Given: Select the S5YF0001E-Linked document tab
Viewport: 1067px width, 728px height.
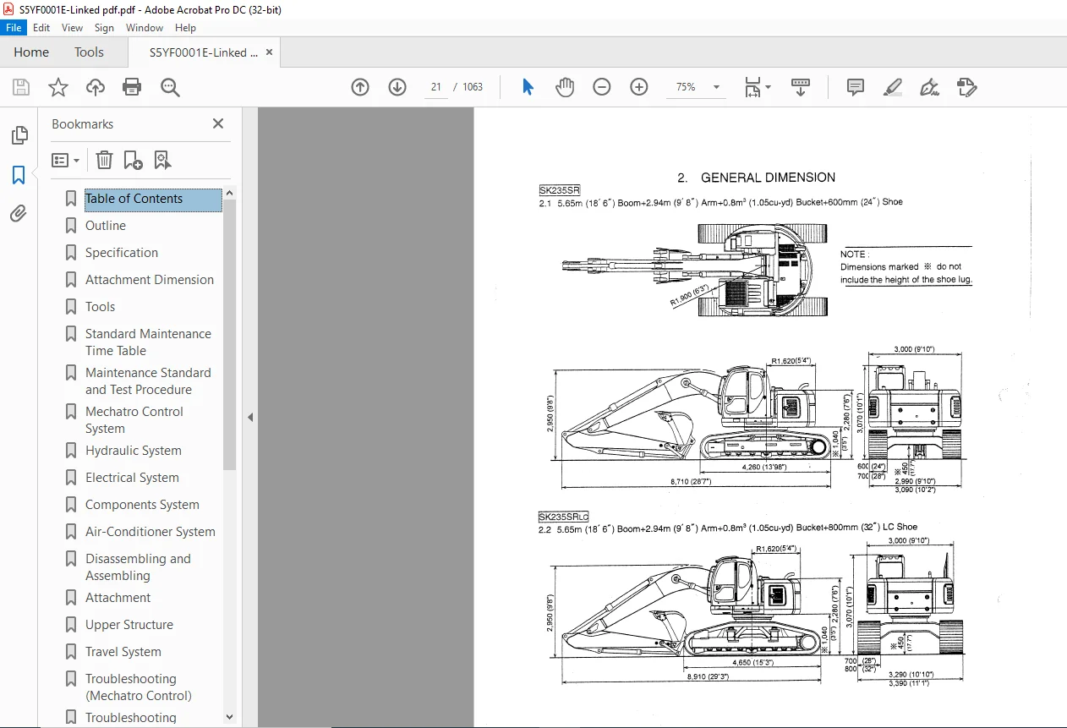Looking at the screenshot, I should coord(204,52).
